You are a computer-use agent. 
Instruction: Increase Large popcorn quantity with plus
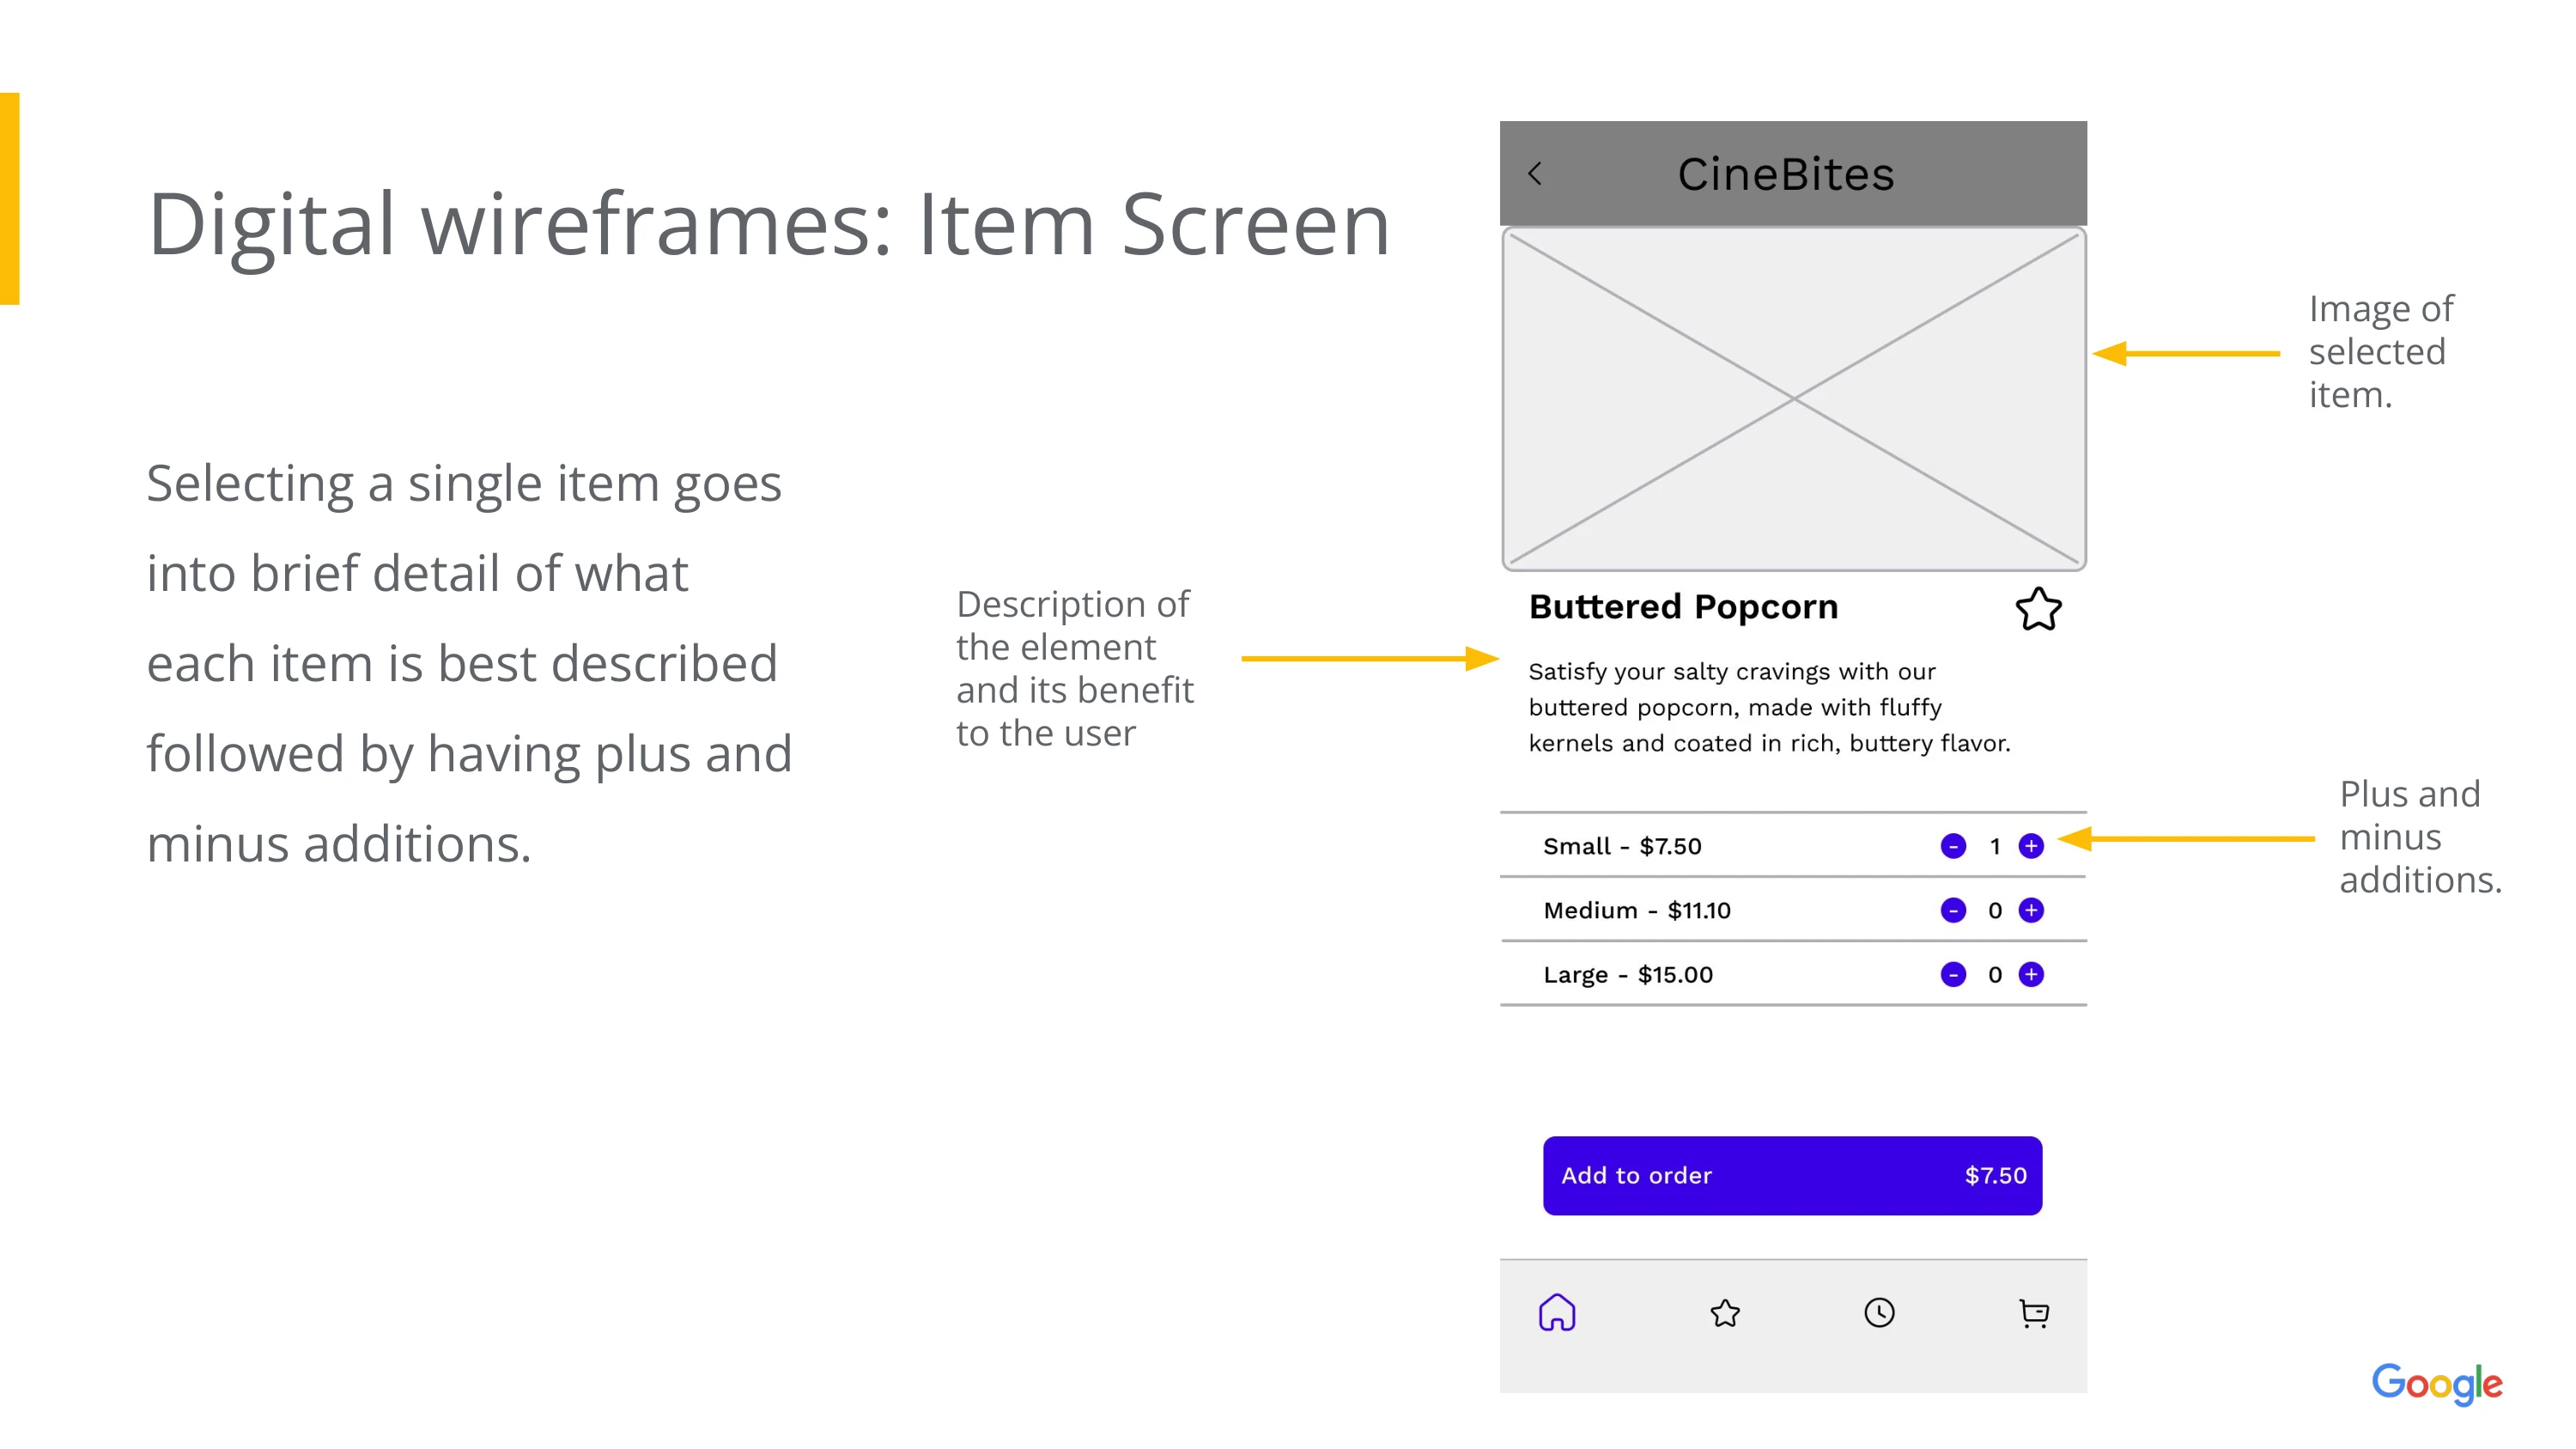click(2030, 974)
